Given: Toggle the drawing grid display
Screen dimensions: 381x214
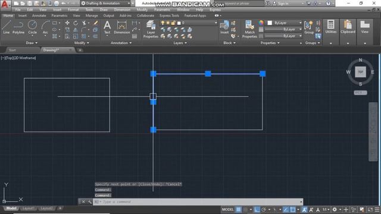Looking at the screenshot, I should pos(238,209).
